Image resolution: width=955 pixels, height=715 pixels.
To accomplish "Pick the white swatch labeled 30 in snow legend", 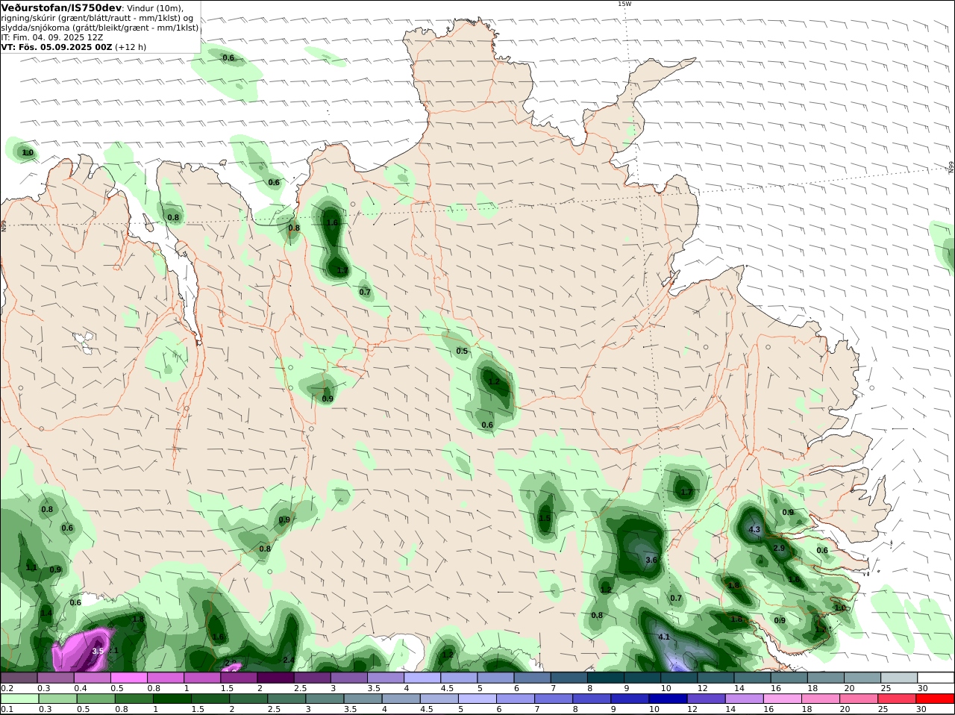I will (x=936, y=678).
